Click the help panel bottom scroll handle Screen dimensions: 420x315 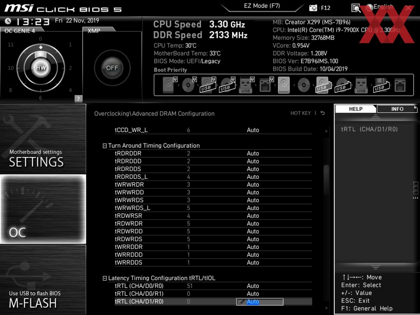coord(376,267)
